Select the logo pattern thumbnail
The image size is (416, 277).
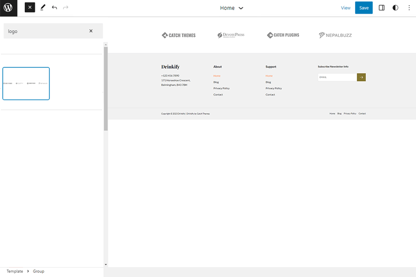click(x=26, y=83)
